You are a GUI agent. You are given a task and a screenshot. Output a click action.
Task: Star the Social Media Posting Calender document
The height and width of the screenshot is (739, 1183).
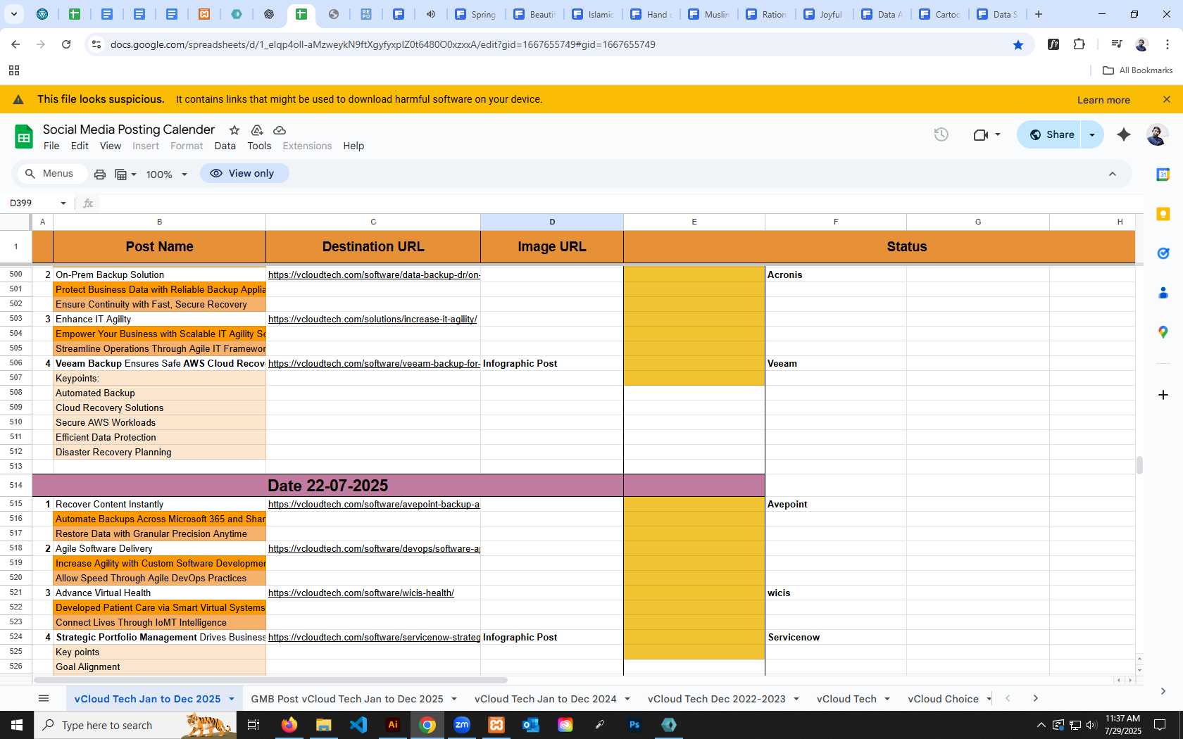(x=234, y=130)
